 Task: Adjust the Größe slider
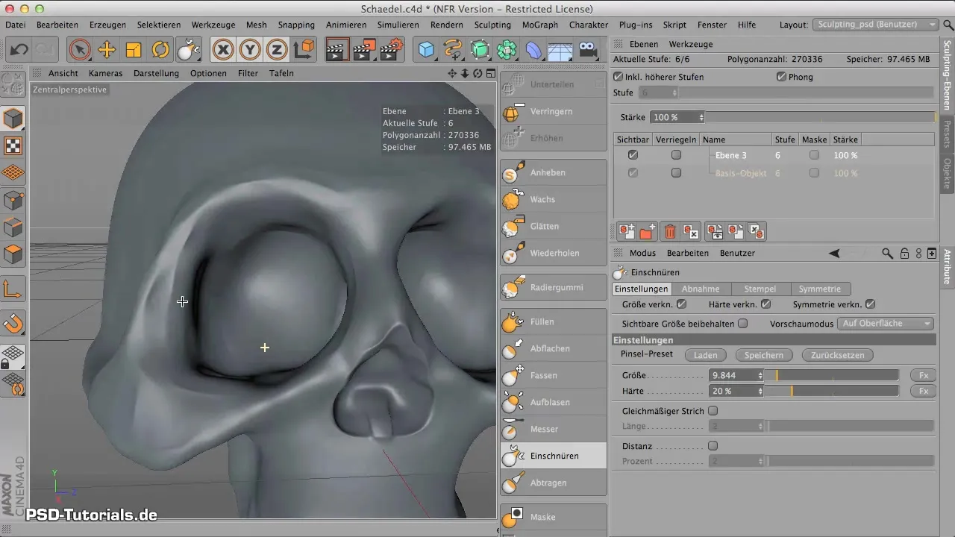[x=833, y=375]
